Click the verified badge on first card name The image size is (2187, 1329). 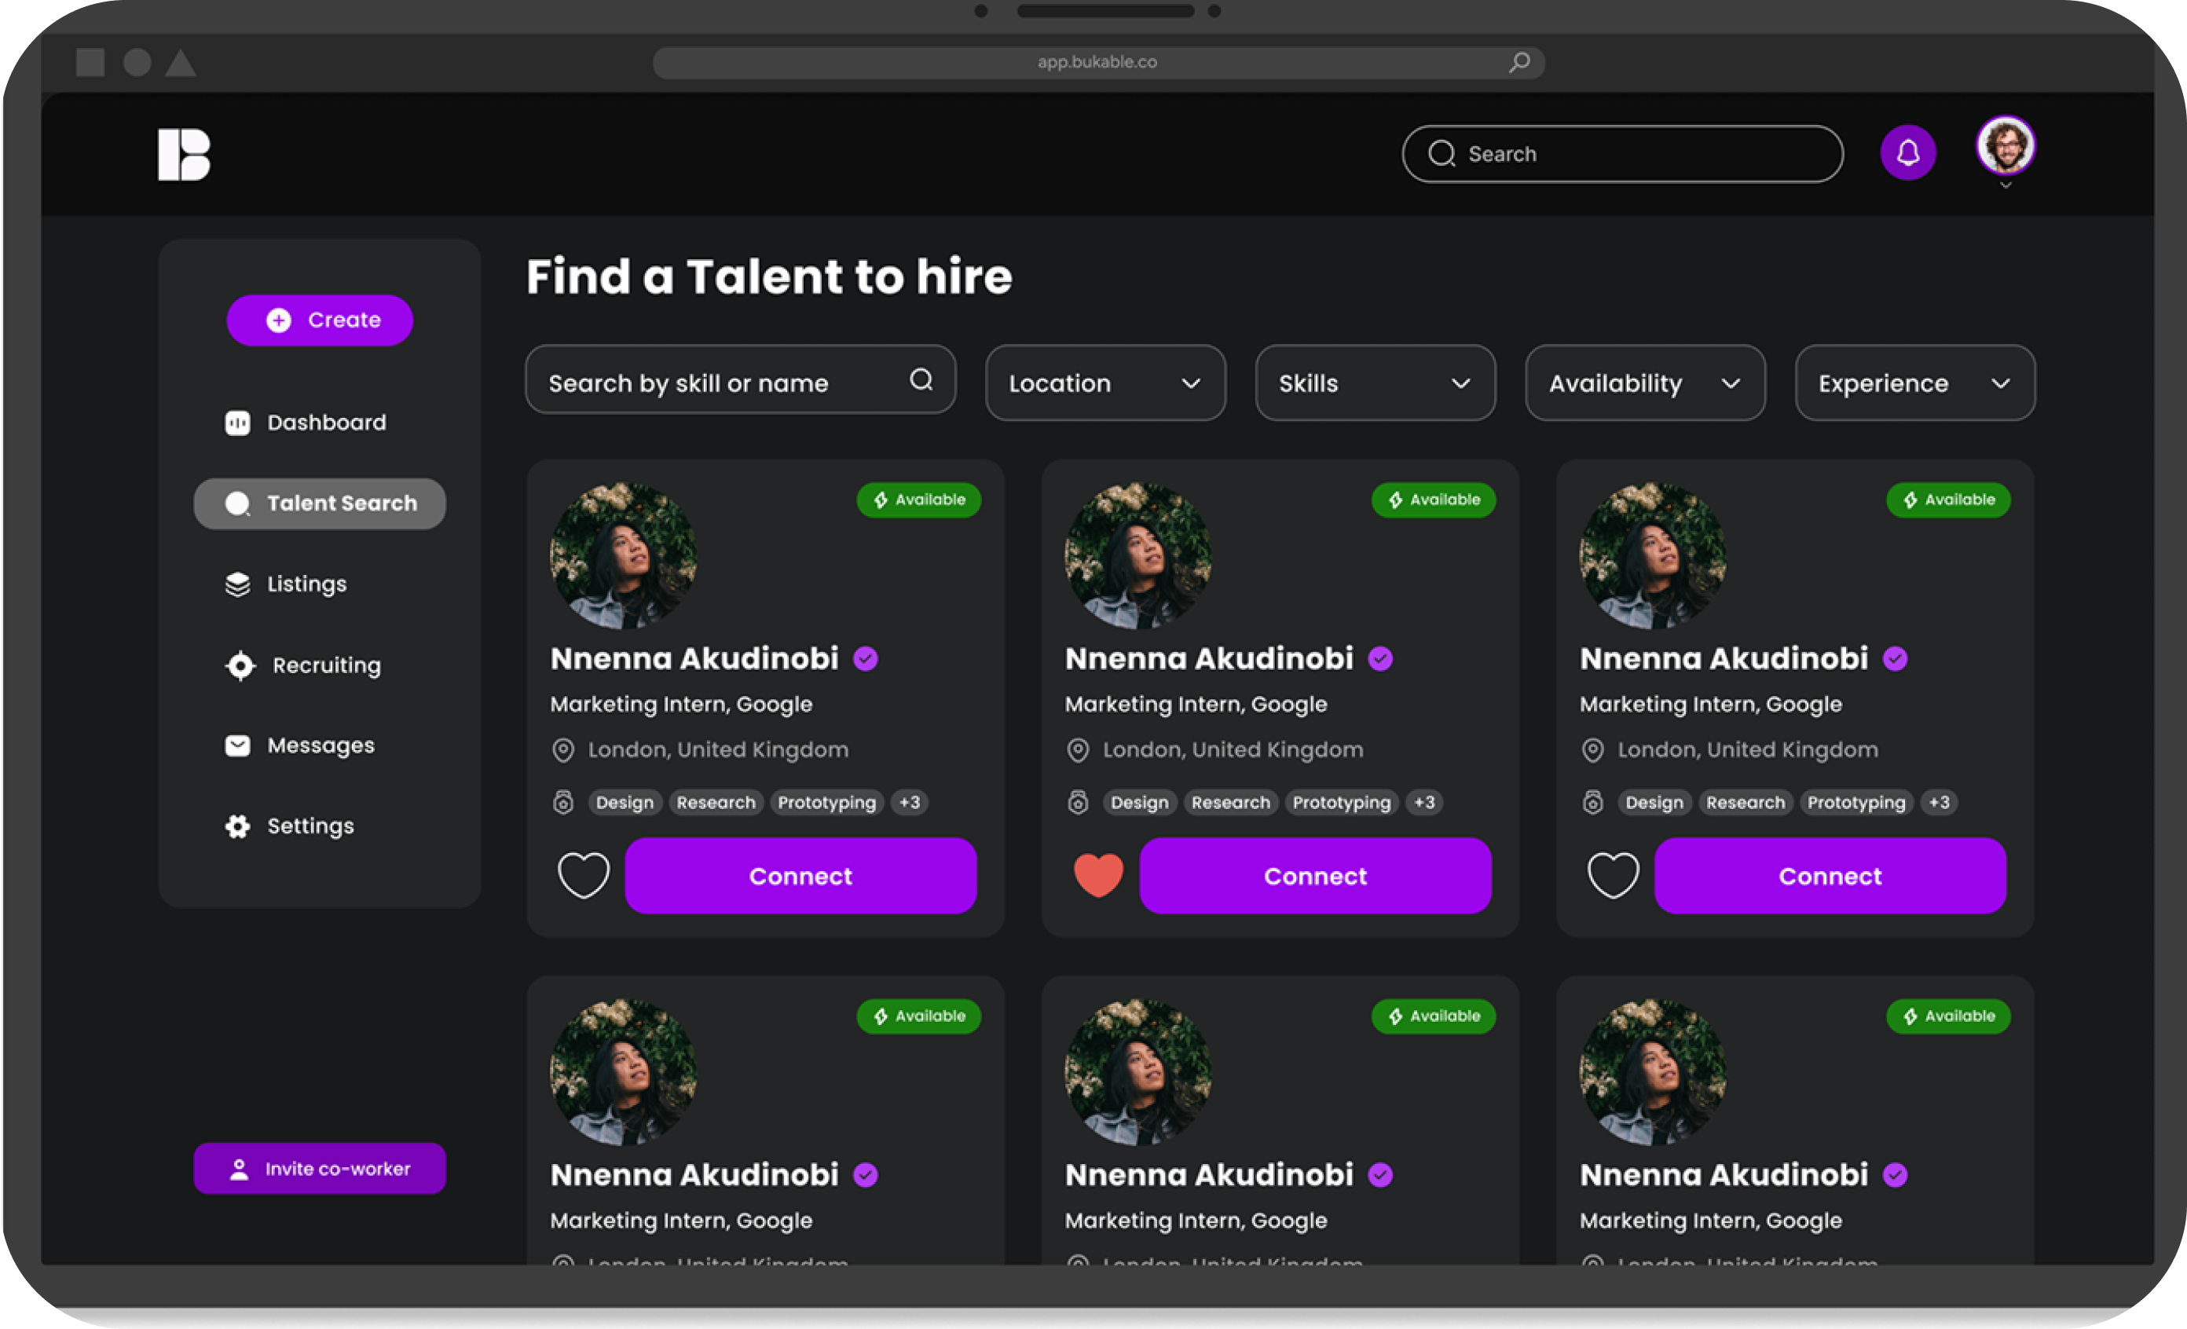(x=866, y=658)
